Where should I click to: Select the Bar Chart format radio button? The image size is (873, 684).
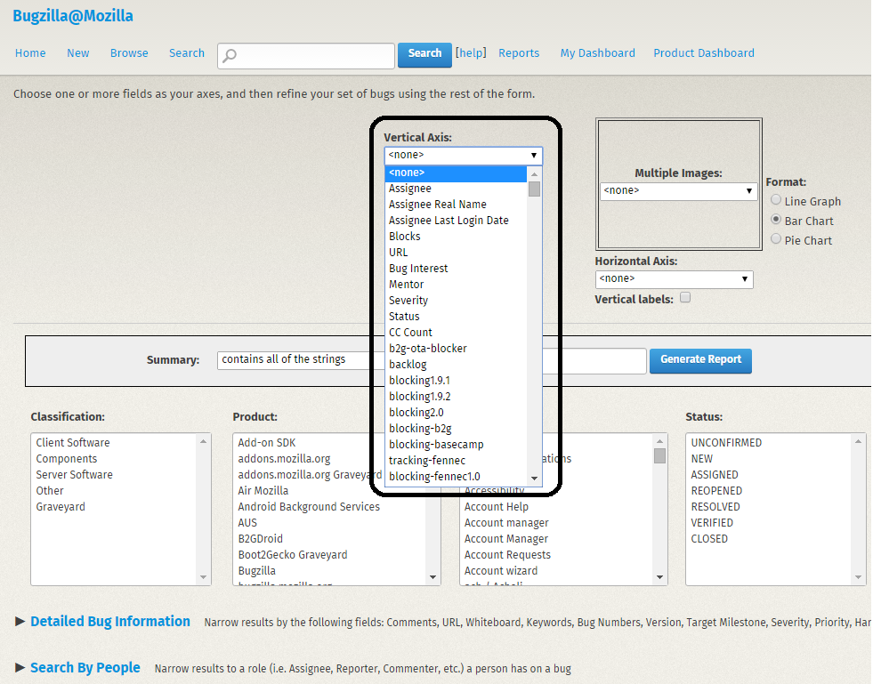[776, 220]
